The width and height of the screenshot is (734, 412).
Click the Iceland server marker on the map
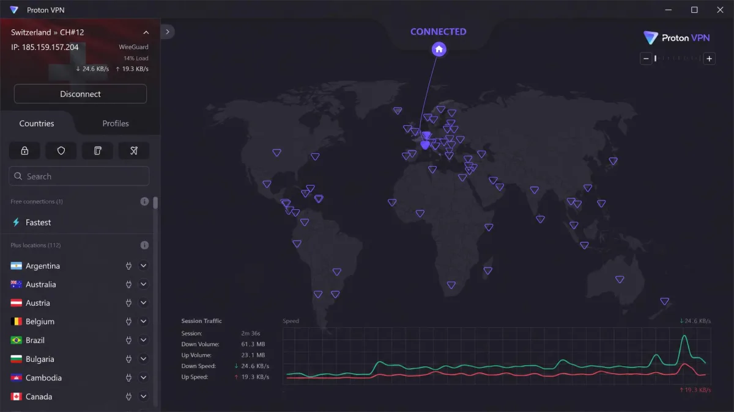click(398, 110)
